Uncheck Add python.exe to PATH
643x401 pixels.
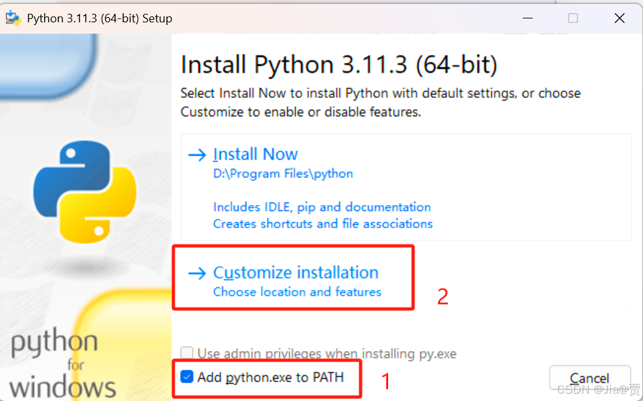(186, 377)
